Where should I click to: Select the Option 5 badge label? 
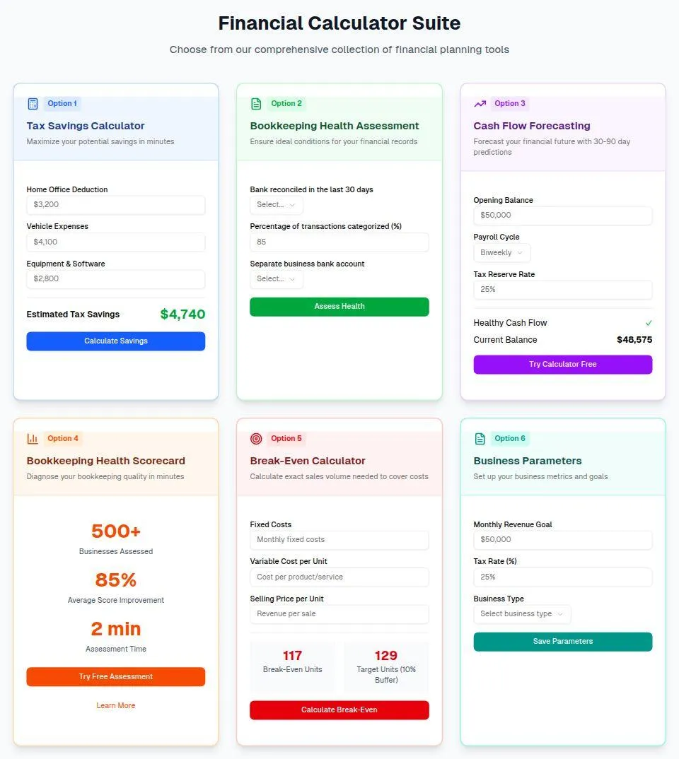click(286, 439)
